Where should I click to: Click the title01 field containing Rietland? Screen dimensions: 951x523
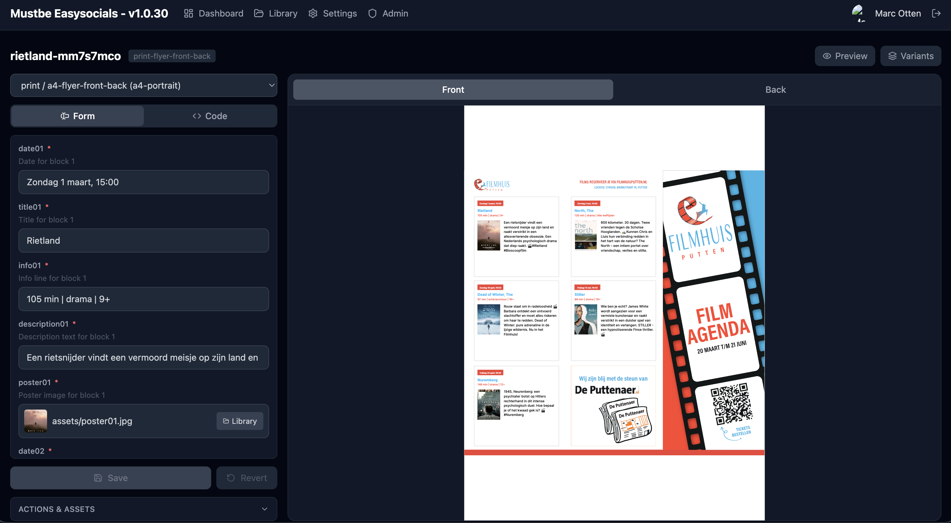click(x=144, y=241)
